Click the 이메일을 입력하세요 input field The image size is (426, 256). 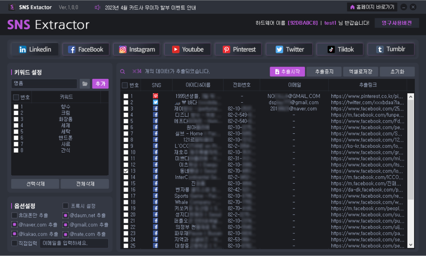[74, 243]
